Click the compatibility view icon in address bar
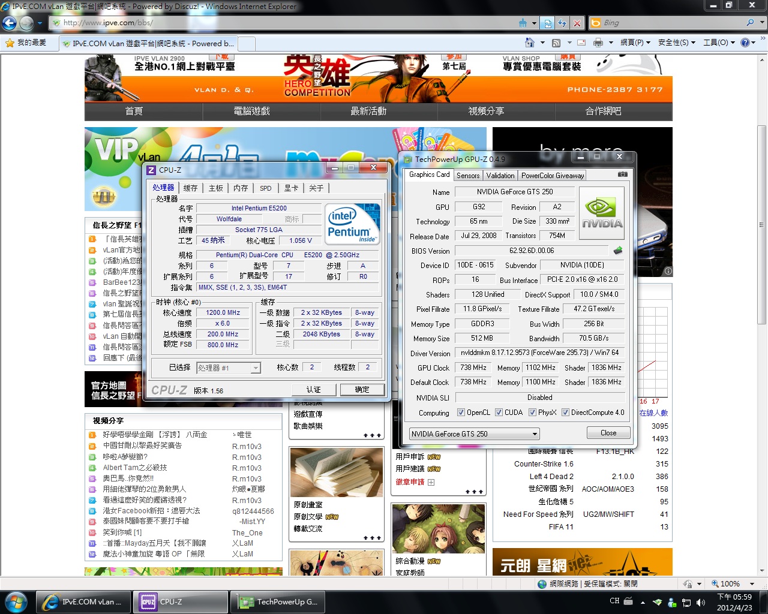The height and width of the screenshot is (614, 768). [547, 23]
